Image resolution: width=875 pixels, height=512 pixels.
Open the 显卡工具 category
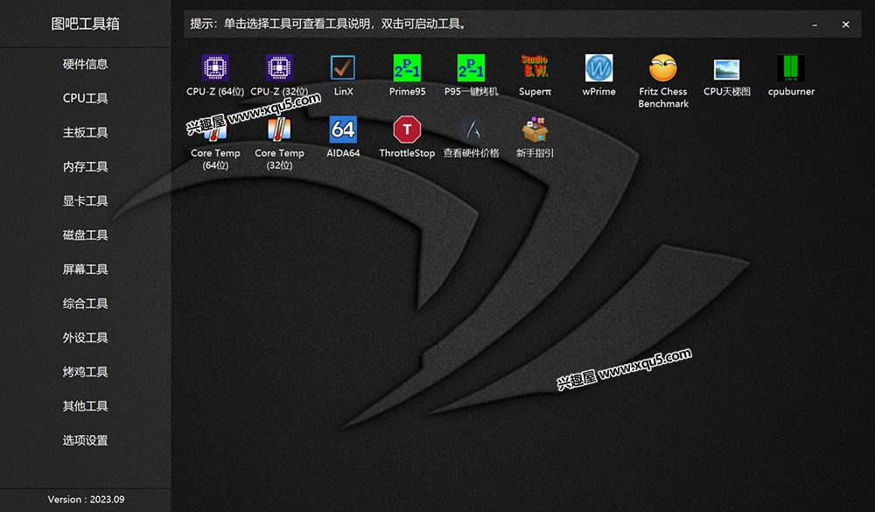[x=86, y=201]
